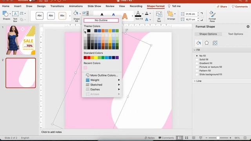
Task: Zoom out with minus button
Action: 207,138
